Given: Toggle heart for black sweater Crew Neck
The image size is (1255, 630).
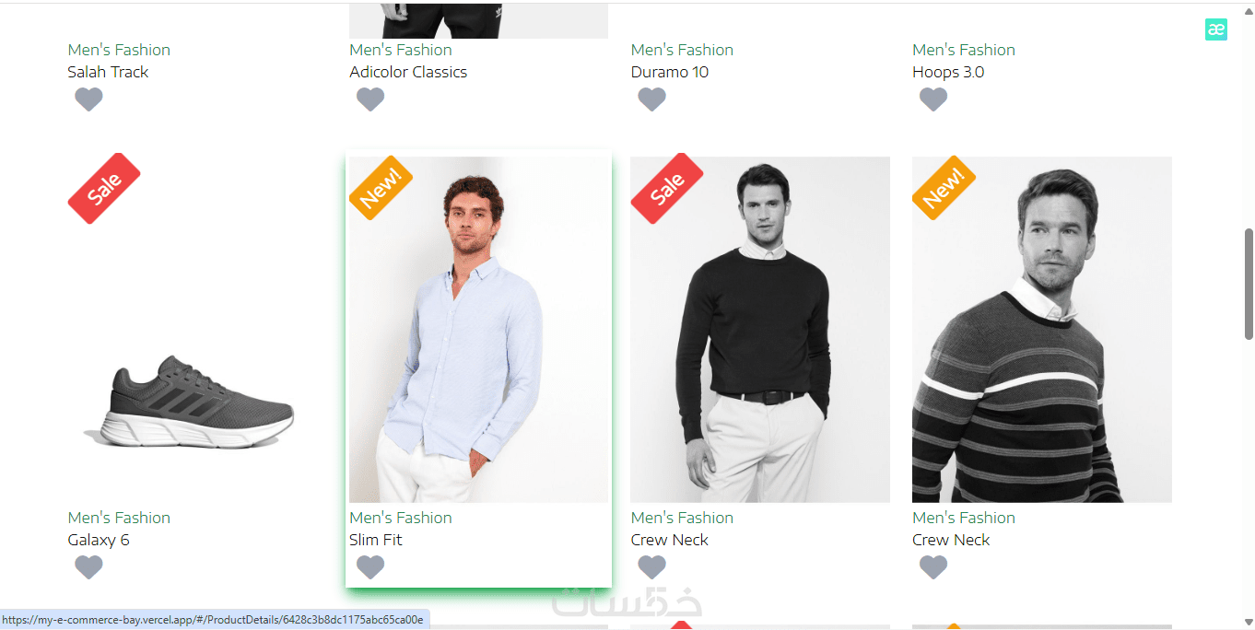Looking at the screenshot, I should (x=651, y=567).
